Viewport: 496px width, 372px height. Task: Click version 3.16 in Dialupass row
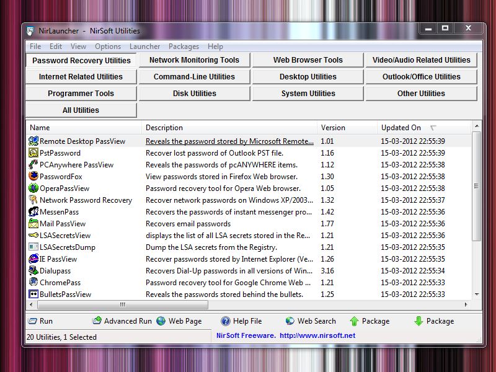click(327, 271)
